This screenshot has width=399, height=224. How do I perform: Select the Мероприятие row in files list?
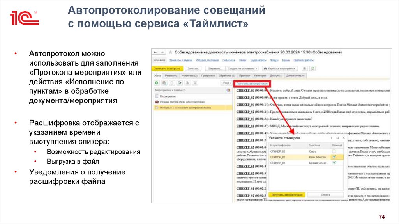193,96
